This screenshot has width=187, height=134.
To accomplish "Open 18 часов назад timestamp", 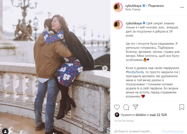I will [x=124, y=121].
